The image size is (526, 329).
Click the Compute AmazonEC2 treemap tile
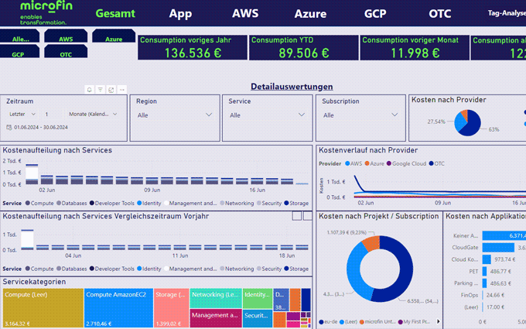pos(119,308)
